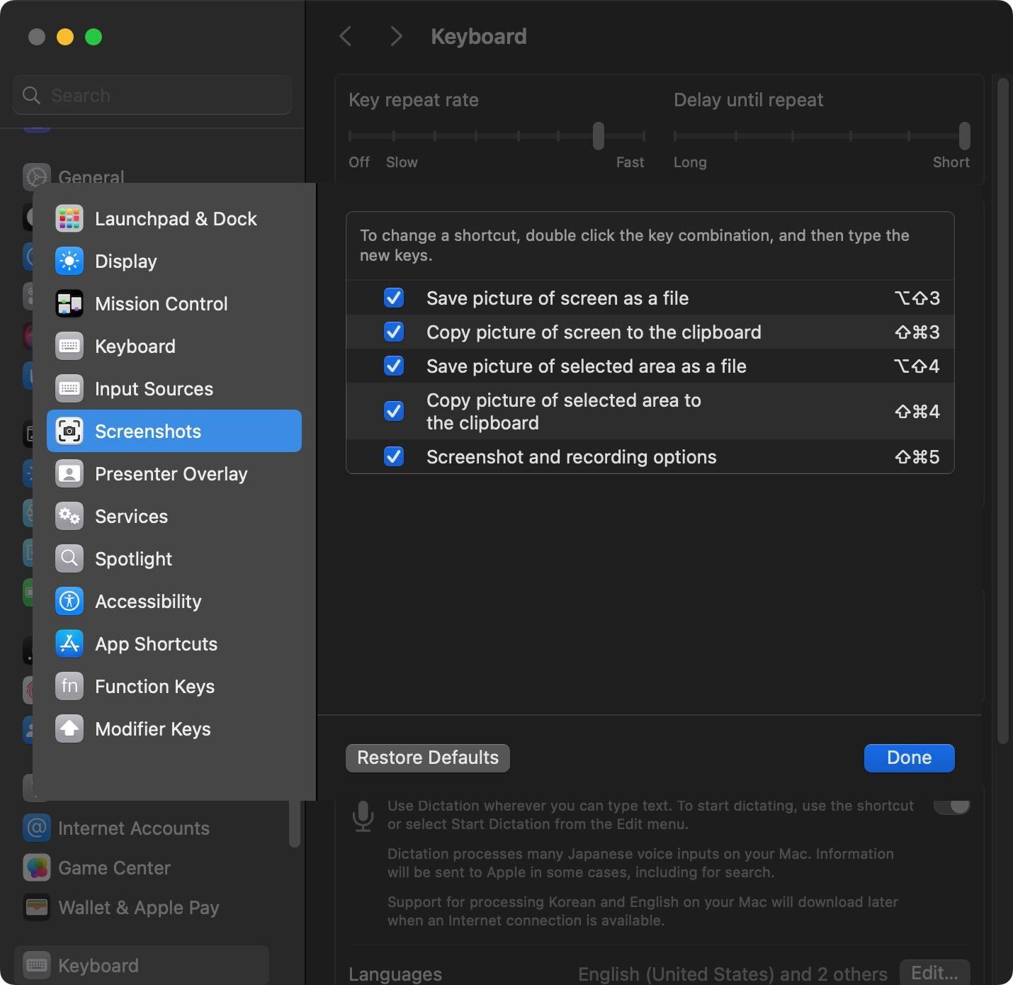This screenshot has width=1013, height=985.
Task: Click the green zoom window button
Action: (94, 37)
